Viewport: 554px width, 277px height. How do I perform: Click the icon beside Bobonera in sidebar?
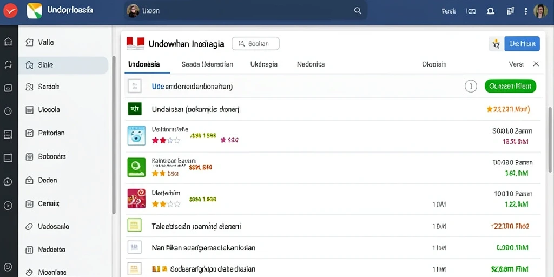coord(29,156)
